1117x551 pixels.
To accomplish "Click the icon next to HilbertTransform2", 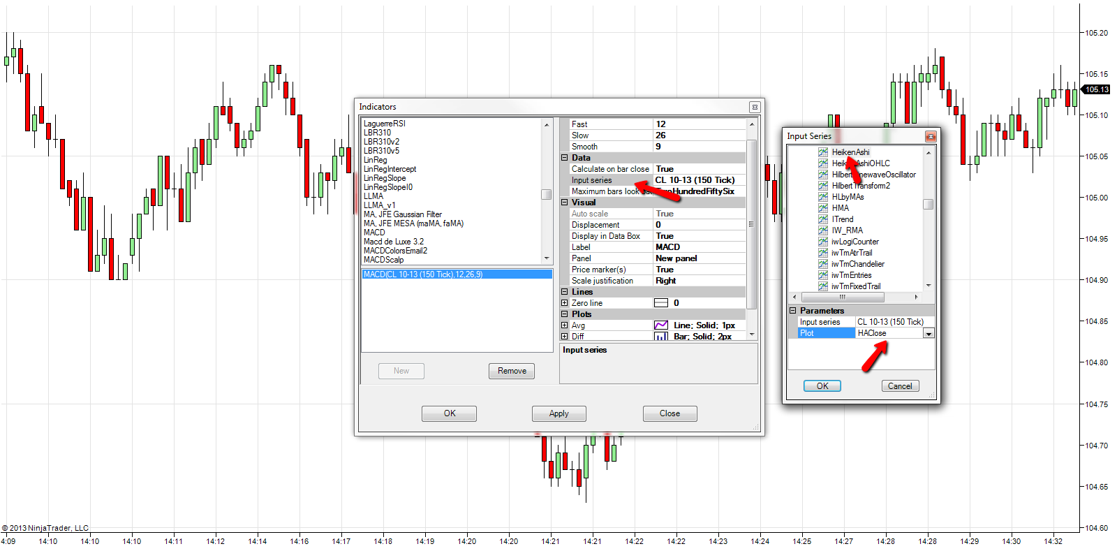I will click(823, 186).
